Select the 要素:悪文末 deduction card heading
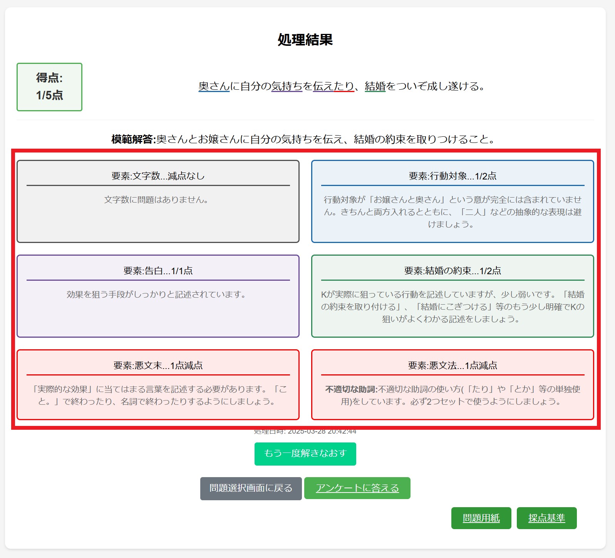Screen dimensions: 615x558 (158, 365)
